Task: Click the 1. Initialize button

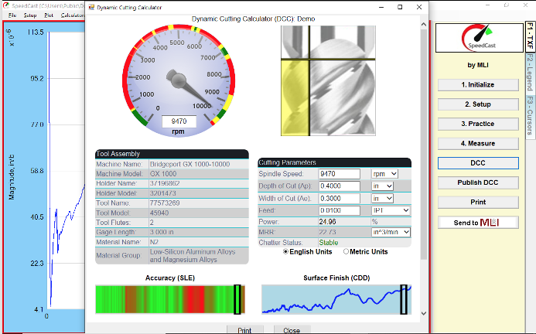Action: (x=478, y=85)
